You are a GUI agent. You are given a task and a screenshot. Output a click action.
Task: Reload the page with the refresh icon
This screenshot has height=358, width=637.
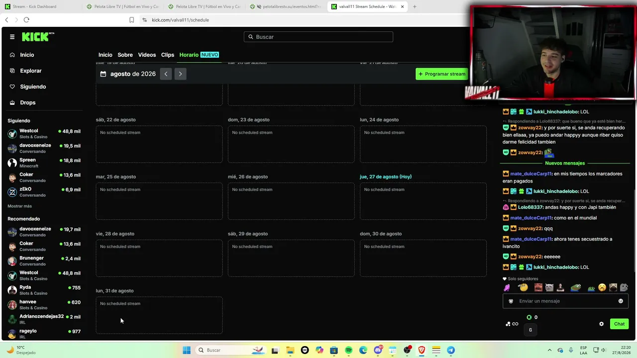click(26, 20)
